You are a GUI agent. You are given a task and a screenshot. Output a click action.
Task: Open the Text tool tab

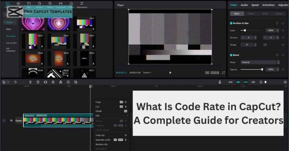(29, 3)
